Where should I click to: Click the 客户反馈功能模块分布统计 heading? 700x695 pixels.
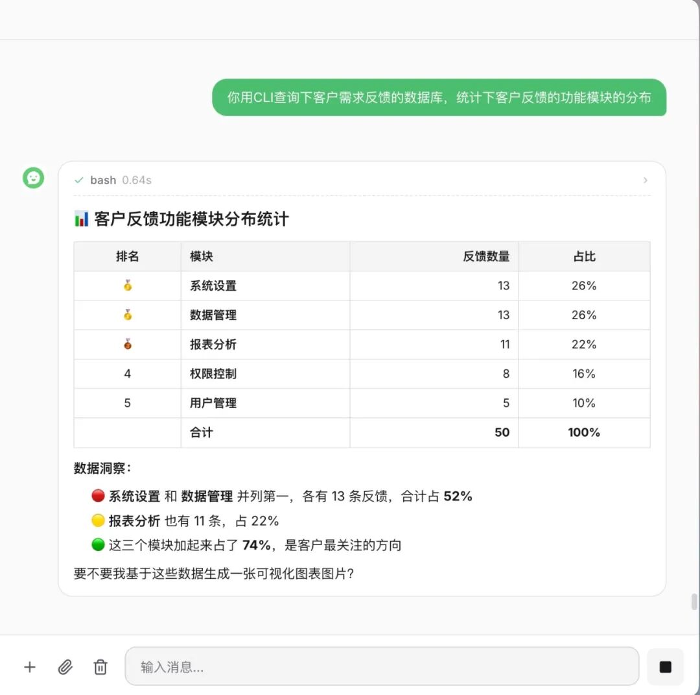pyautogui.click(x=191, y=219)
